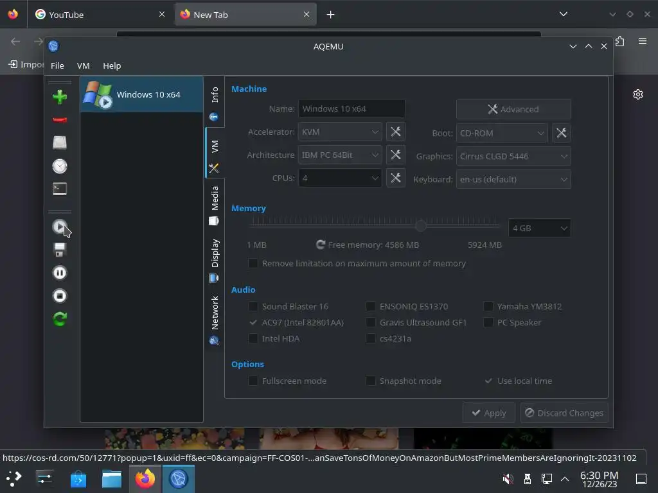The height and width of the screenshot is (493, 658).
Task: Switch to YouTube tab in Firefox
Action: coord(100,15)
